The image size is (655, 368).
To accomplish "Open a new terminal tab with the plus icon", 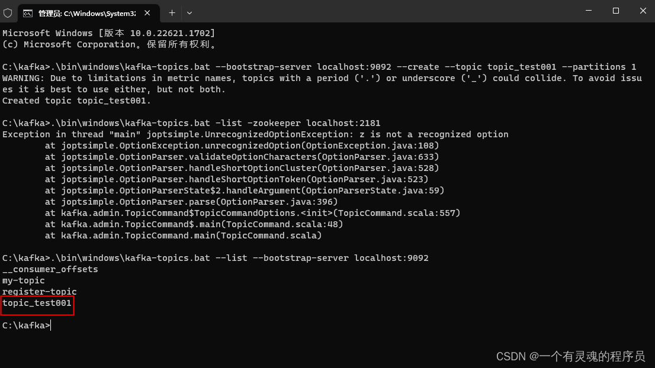I will pyautogui.click(x=171, y=12).
